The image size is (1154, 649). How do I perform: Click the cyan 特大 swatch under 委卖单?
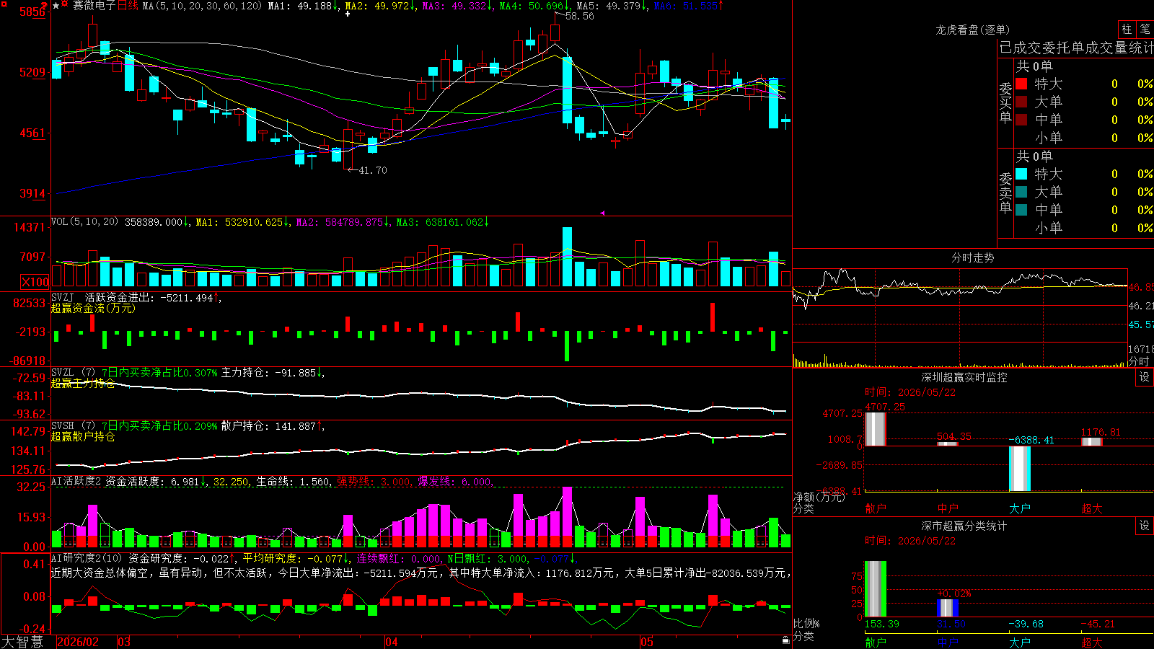pyautogui.click(x=1021, y=174)
